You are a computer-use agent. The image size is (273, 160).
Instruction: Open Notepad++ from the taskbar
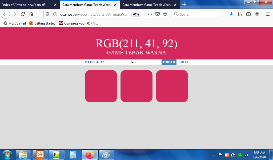(x=57, y=155)
